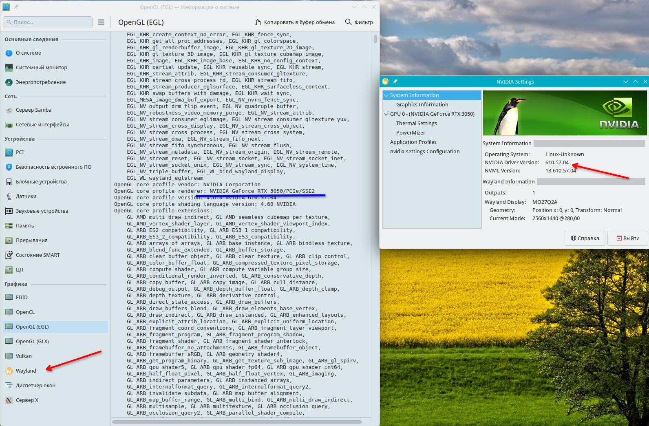Click the Датчики thermometer icon

9,196
